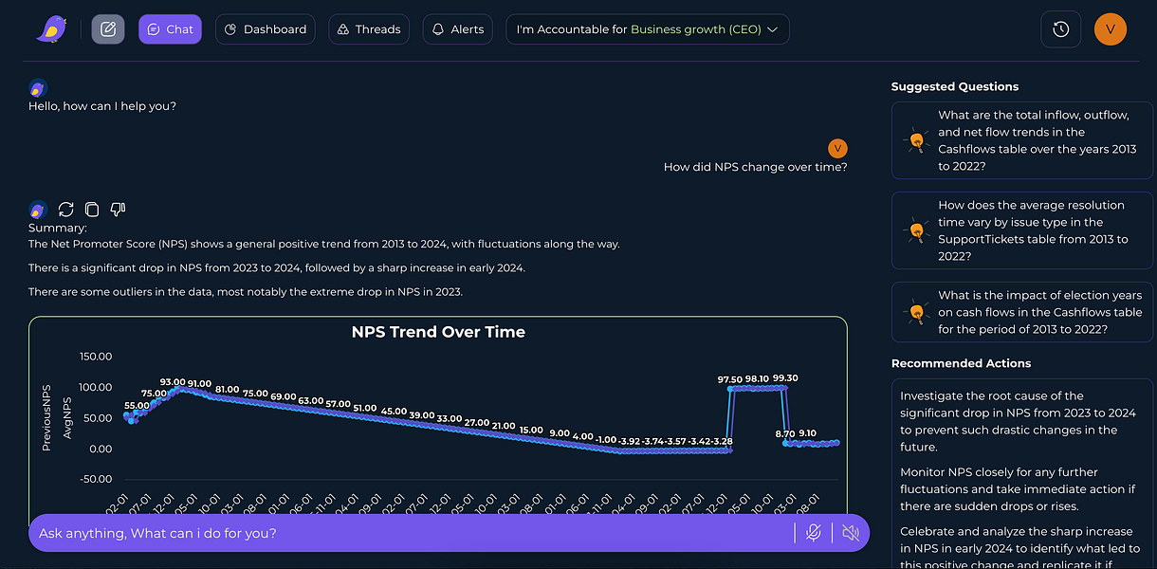Click the bird logo in the top left
Viewport: 1157px width, 569px height.
pos(51,28)
